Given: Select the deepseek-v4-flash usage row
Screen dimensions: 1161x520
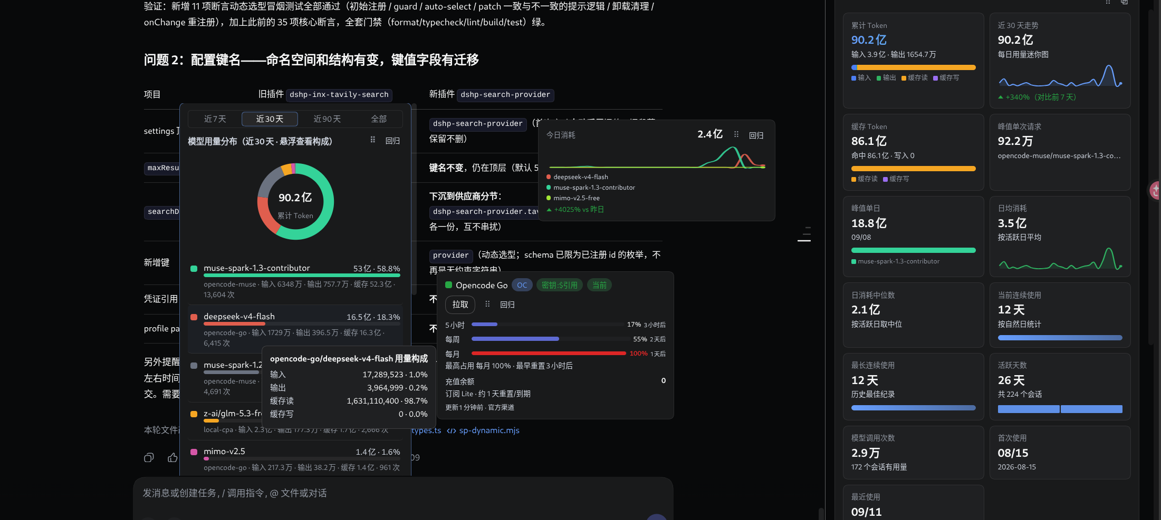Looking at the screenshot, I should [x=295, y=329].
